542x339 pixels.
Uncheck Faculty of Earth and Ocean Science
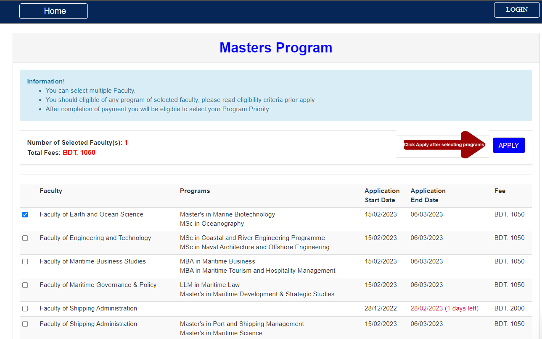click(x=25, y=215)
